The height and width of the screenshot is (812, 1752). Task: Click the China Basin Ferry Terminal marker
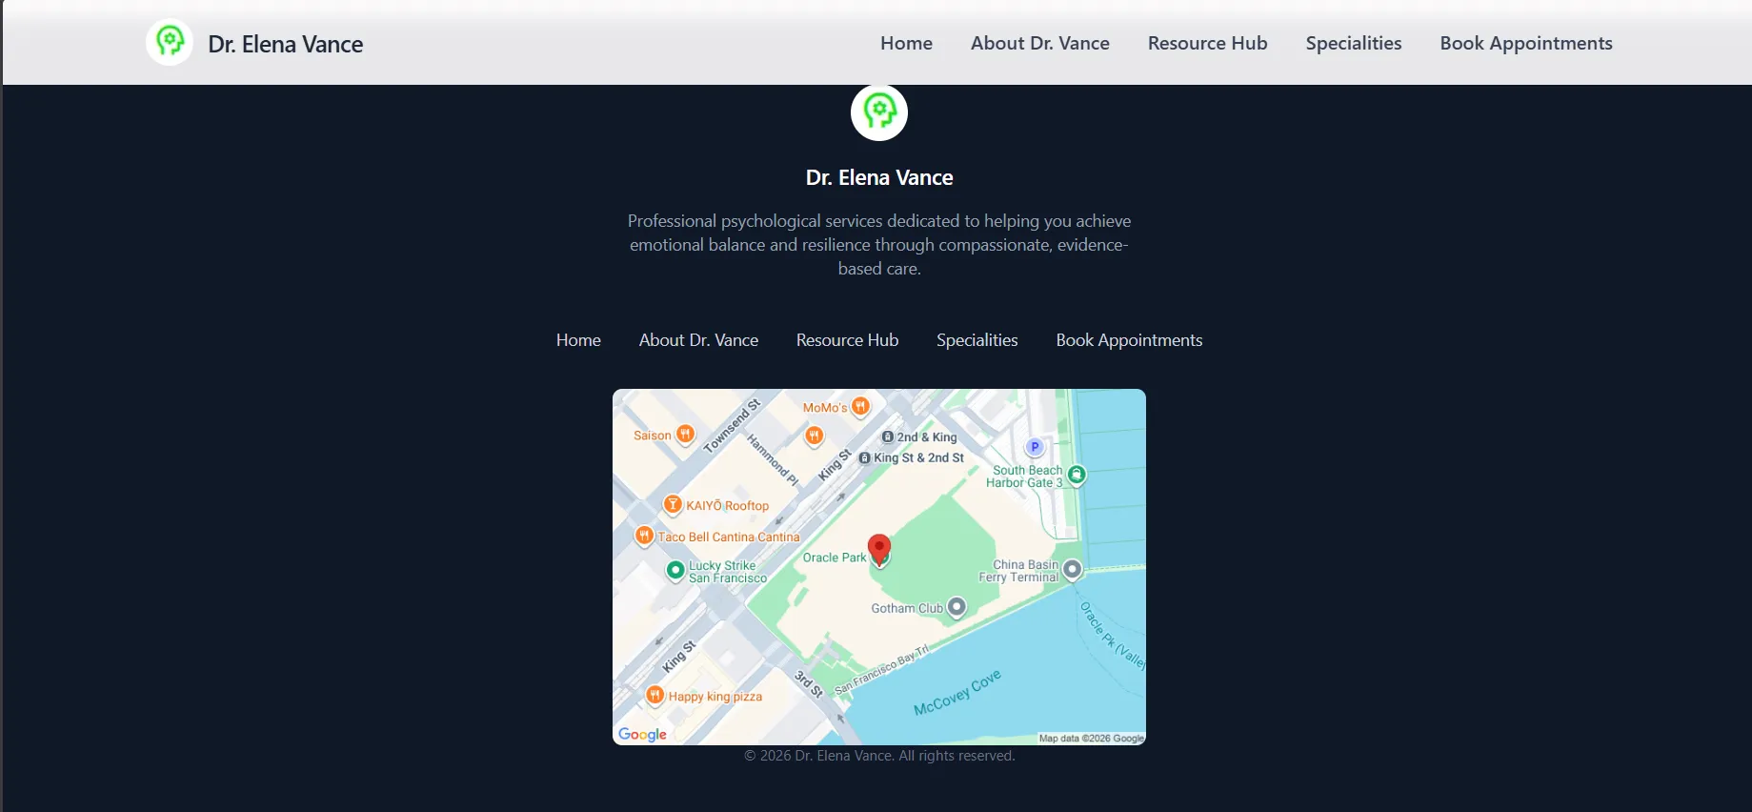coord(1072,570)
